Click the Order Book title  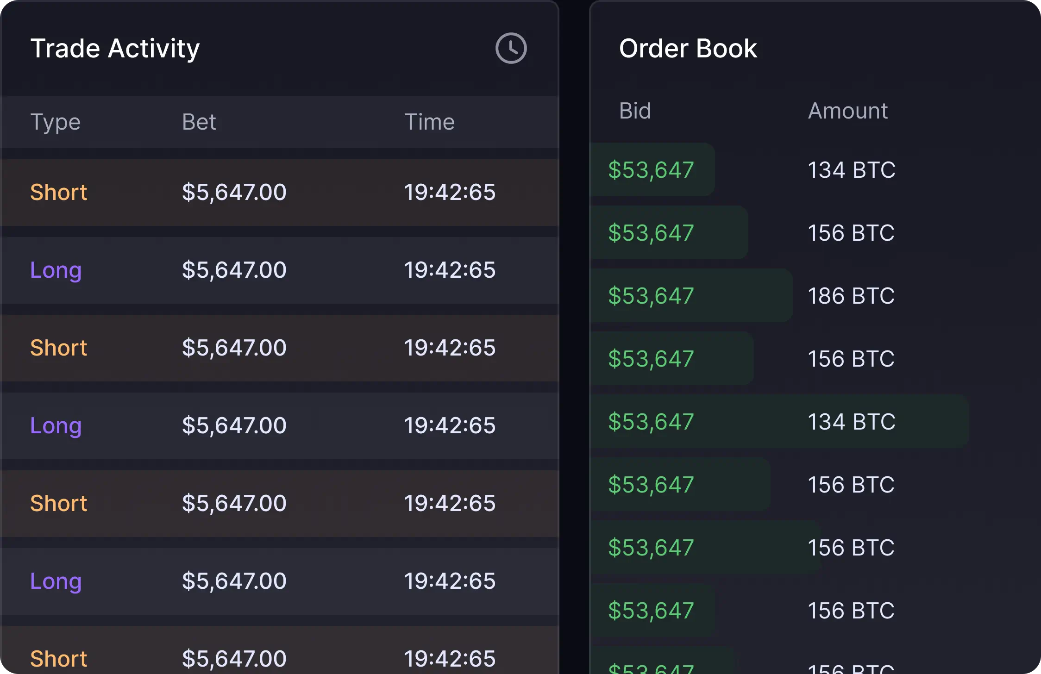688,48
